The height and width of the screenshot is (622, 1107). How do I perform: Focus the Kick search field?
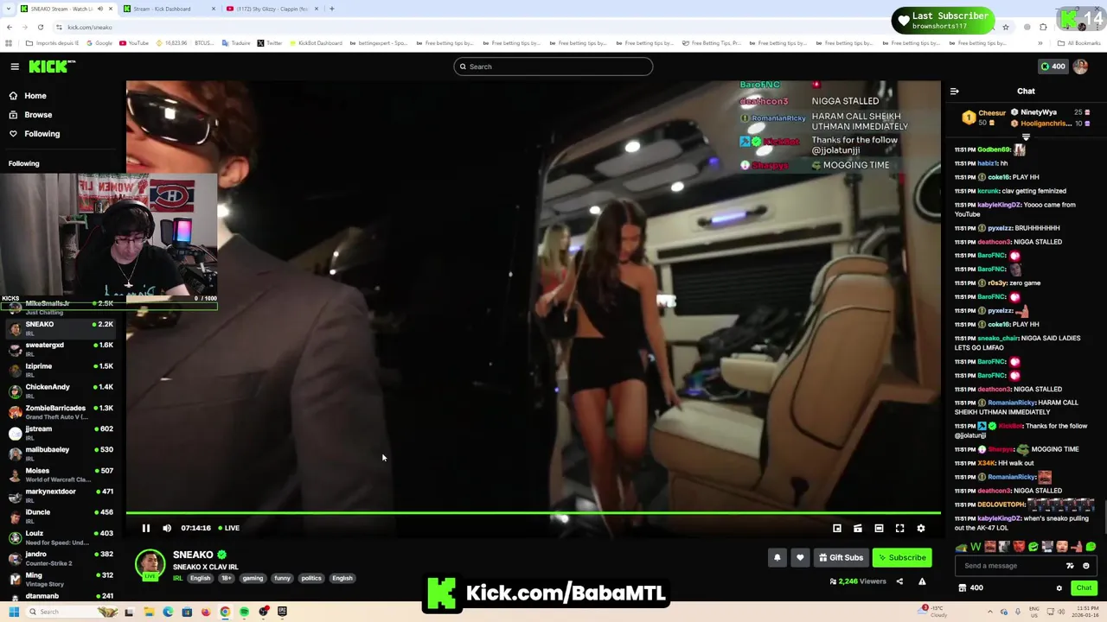(x=553, y=67)
